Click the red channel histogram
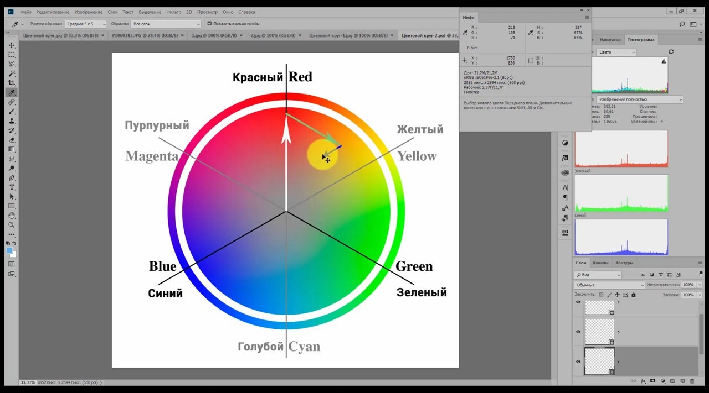 point(621,149)
